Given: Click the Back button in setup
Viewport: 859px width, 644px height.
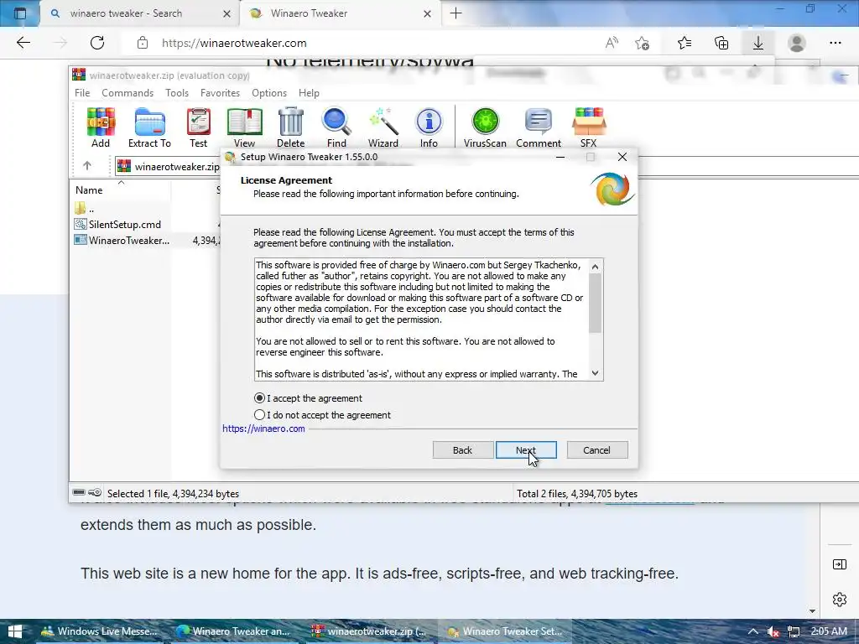Looking at the screenshot, I should (463, 450).
